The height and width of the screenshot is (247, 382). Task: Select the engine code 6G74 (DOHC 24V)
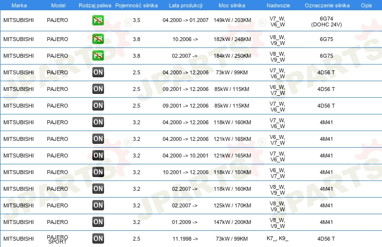point(326,22)
